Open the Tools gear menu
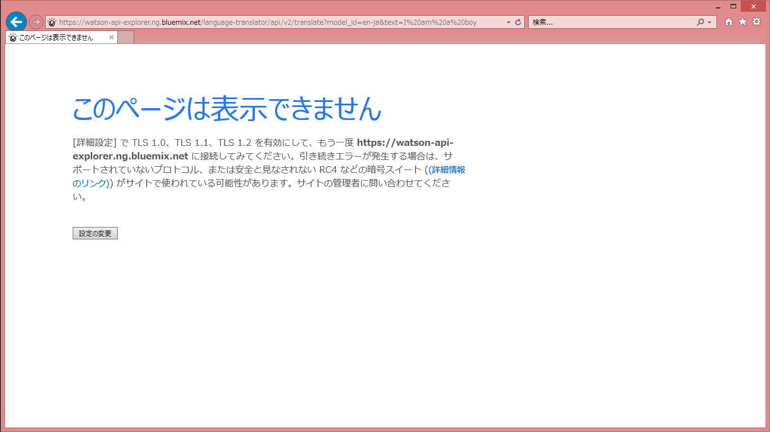Screen dimensions: 770x432 pyautogui.click(x=756, y=22)
